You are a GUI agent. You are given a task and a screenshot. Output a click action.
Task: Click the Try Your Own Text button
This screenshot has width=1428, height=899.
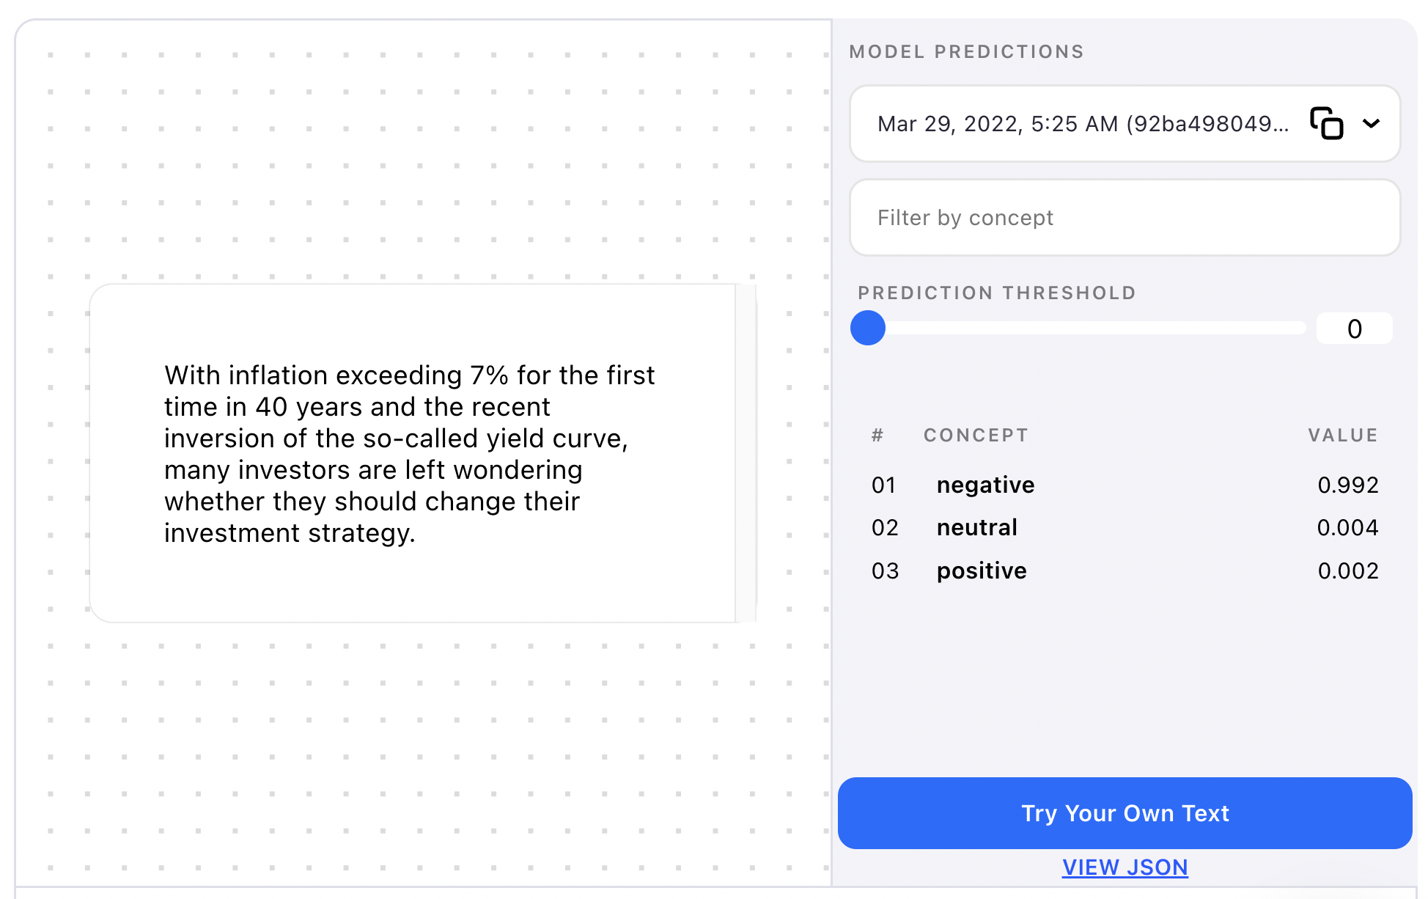pos(1124,813)
